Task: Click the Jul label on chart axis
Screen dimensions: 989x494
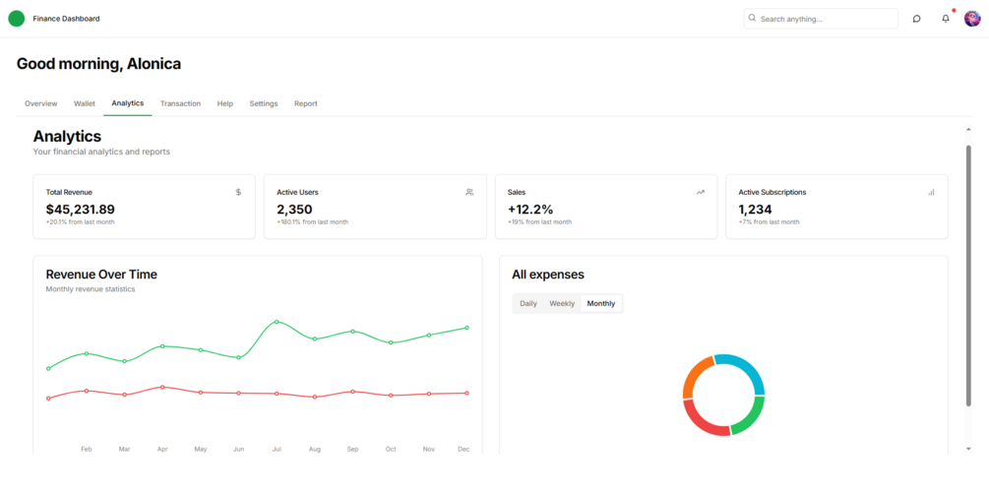Action: tap(277, 449)
